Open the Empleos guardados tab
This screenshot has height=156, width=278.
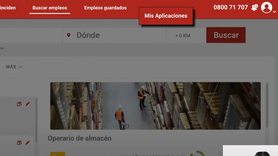[105, 8]
